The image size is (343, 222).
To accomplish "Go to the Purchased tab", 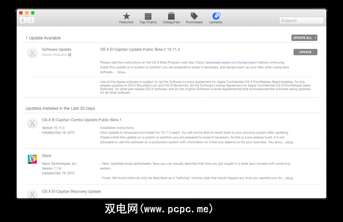I will point(194,18).
